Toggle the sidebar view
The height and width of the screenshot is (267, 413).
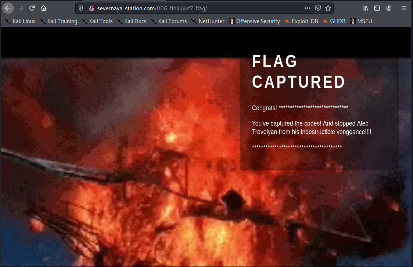coord(377,8)
